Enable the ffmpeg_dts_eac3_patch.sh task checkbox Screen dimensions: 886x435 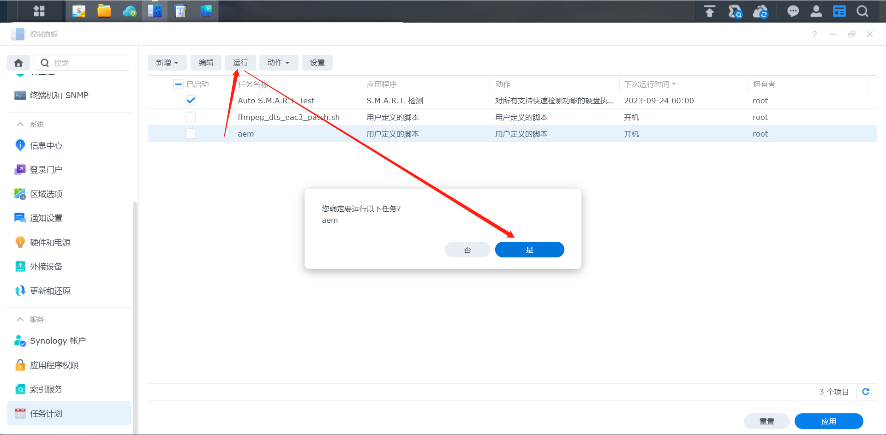191,117
